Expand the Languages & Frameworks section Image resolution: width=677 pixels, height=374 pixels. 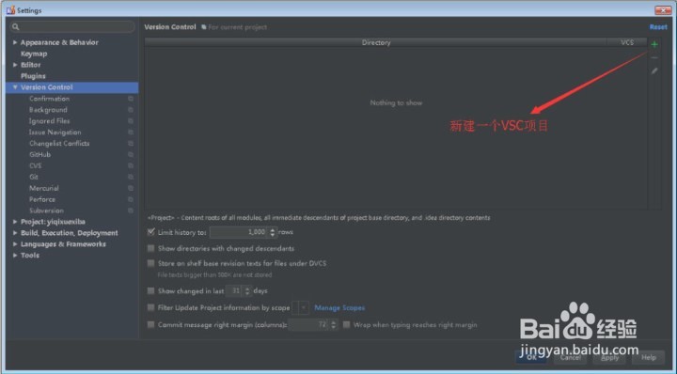coord(15,244)
